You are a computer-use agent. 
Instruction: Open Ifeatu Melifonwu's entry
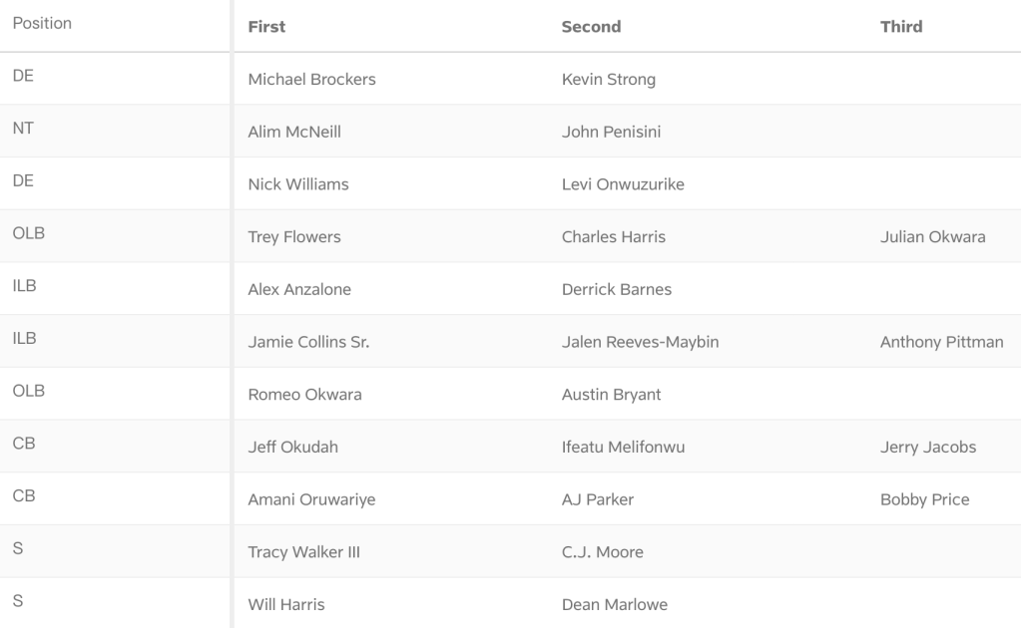point(623,448)
